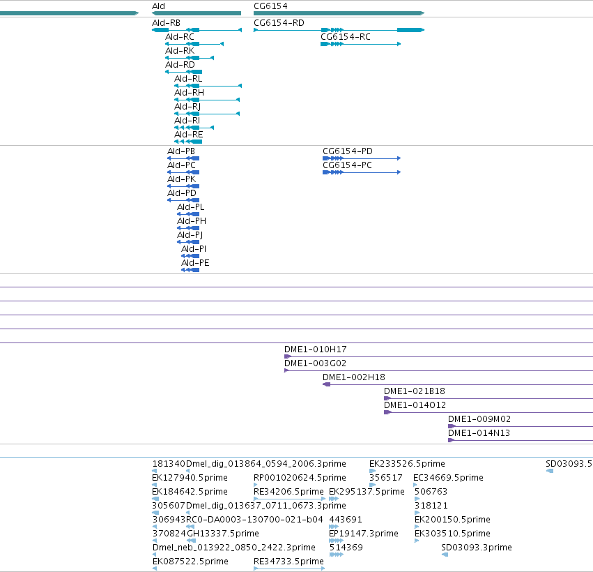Viewport: 593px width, 572px height.
Task: Select Dmel_dig_013864_0594_2006.3prime EST label
Action: [x=266, y=464]
